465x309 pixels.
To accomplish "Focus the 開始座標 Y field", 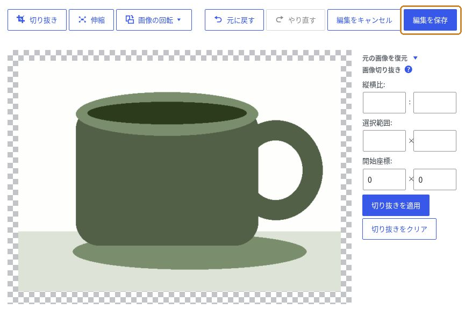I will (435, 179).
